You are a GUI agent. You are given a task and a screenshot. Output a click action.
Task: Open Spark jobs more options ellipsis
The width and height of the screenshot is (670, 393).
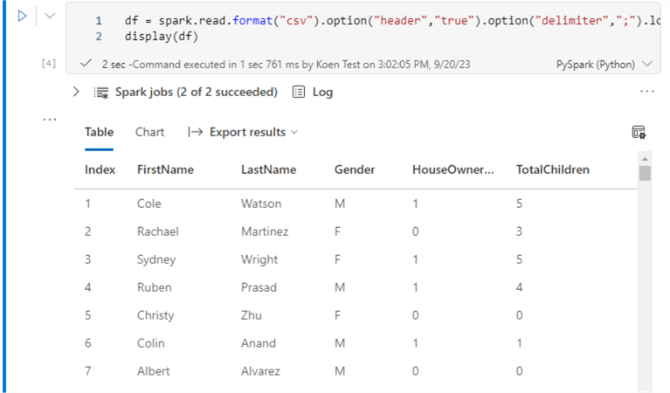646,92
